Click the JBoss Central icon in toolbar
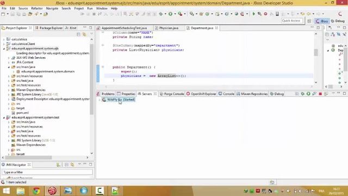 pos(340,14)
